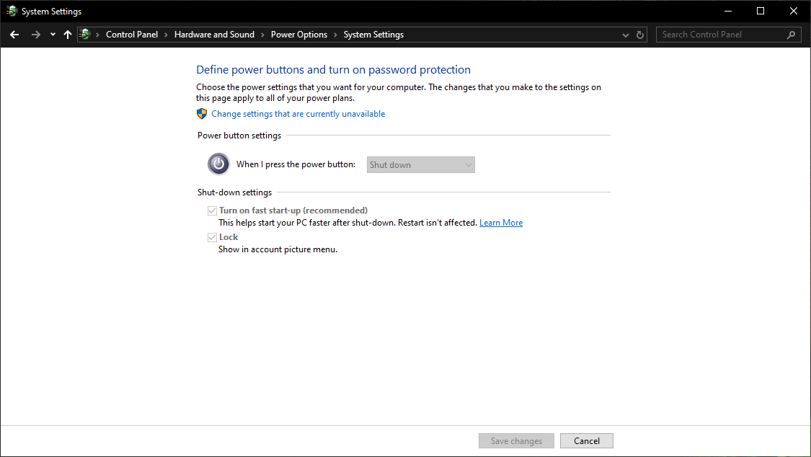
Task: Click the back navigation arrow
Action: click(x=14, y=34)
